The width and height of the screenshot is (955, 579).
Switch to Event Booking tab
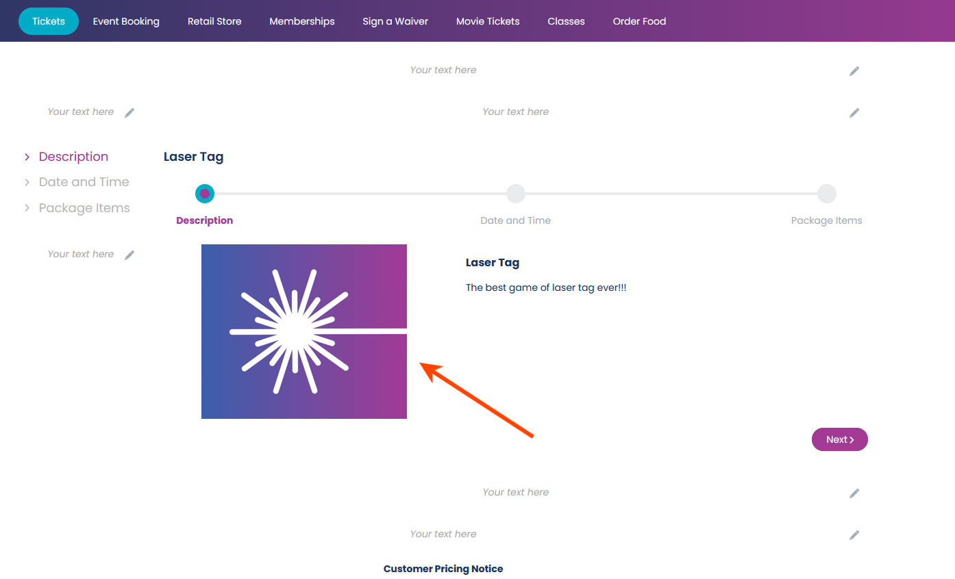coord(126,21)
